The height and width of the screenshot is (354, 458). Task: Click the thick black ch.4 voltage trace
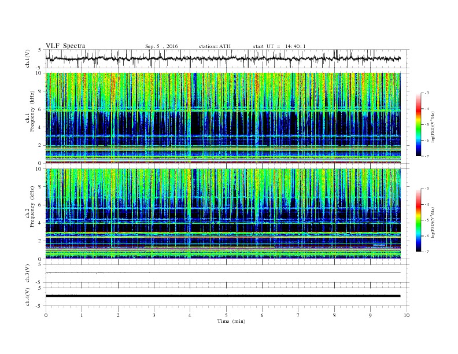223,296
